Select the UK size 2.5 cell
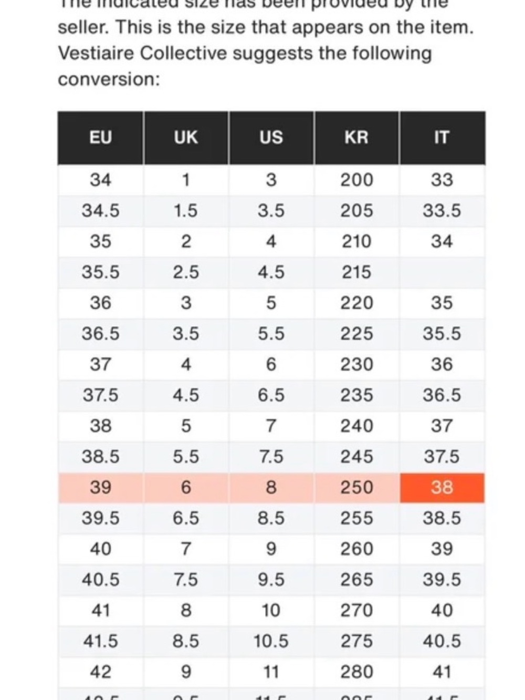 pyautogui.click(x=186, y=272)
